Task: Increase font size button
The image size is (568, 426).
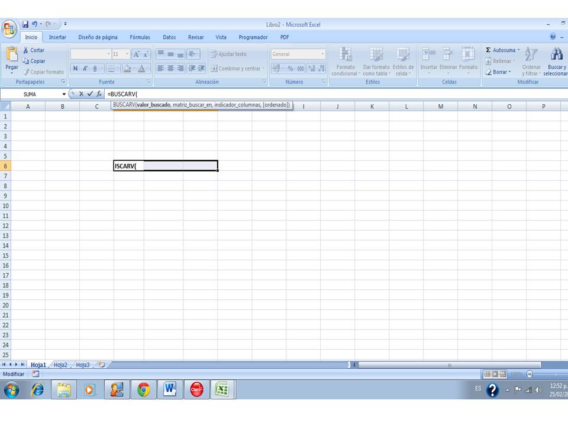Action: point(137,54)
